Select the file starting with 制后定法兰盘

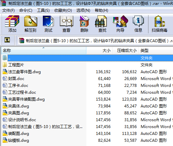pos(45,126)
